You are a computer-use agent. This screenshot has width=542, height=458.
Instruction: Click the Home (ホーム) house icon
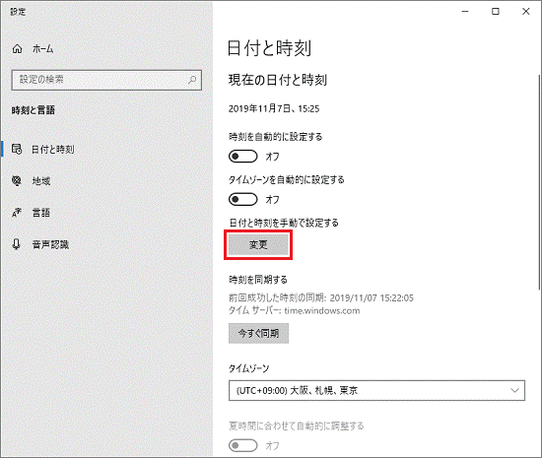pos(18,49)
